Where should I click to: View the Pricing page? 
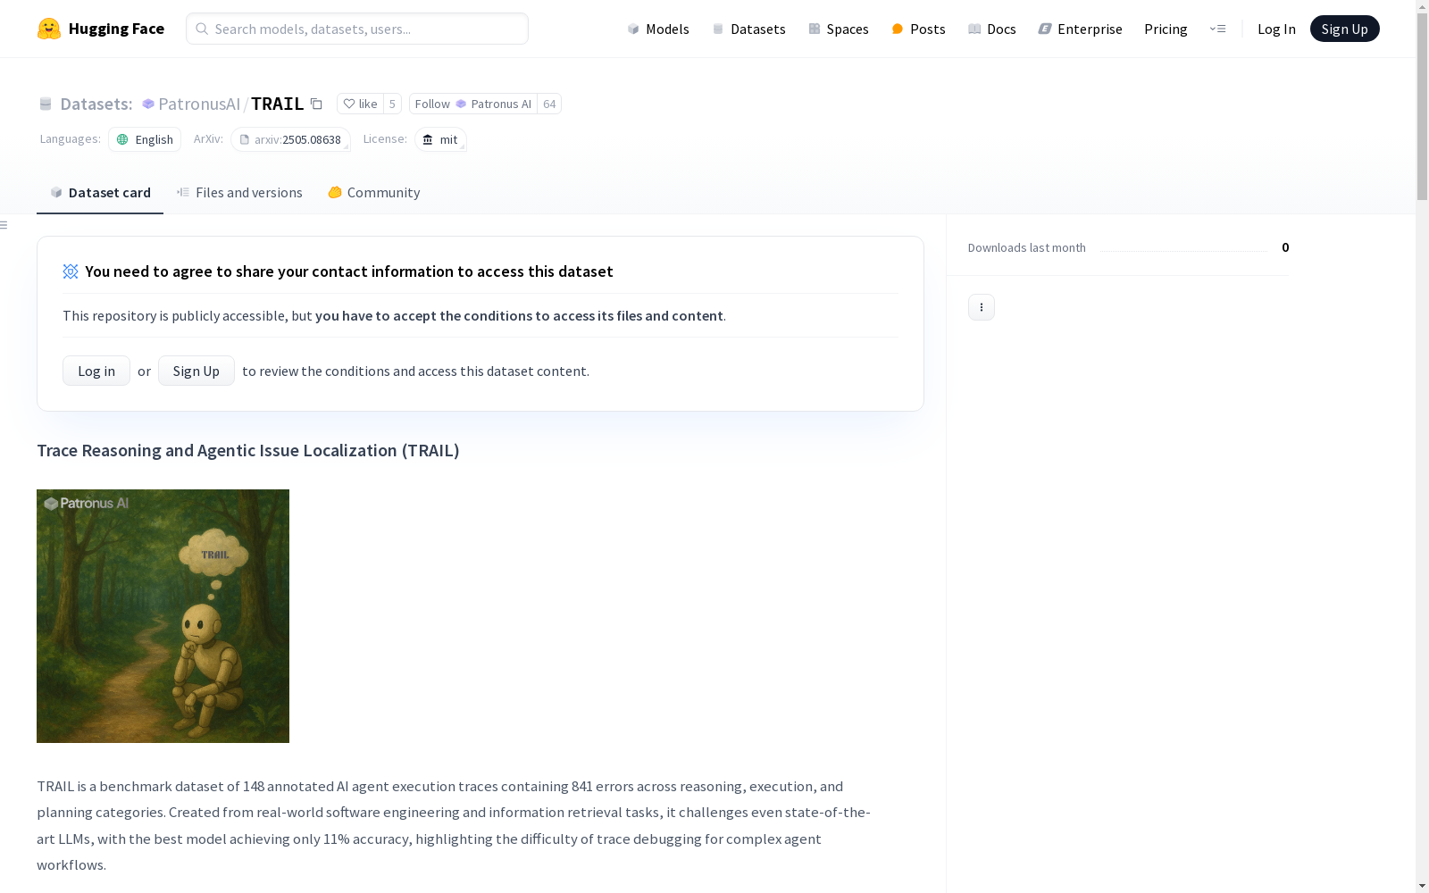1166,29
